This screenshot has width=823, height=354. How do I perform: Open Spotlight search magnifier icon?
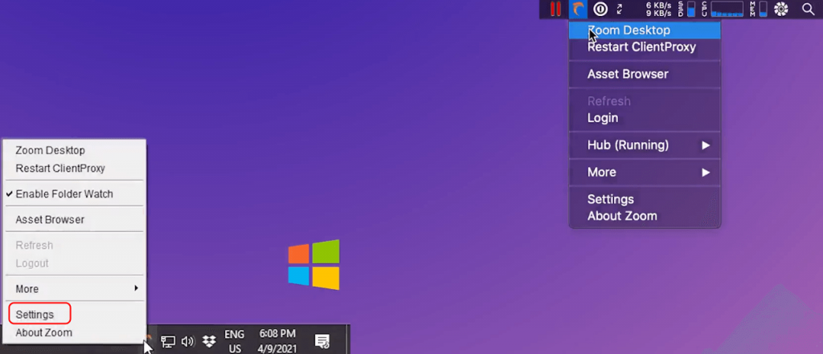tap(808, 10)
